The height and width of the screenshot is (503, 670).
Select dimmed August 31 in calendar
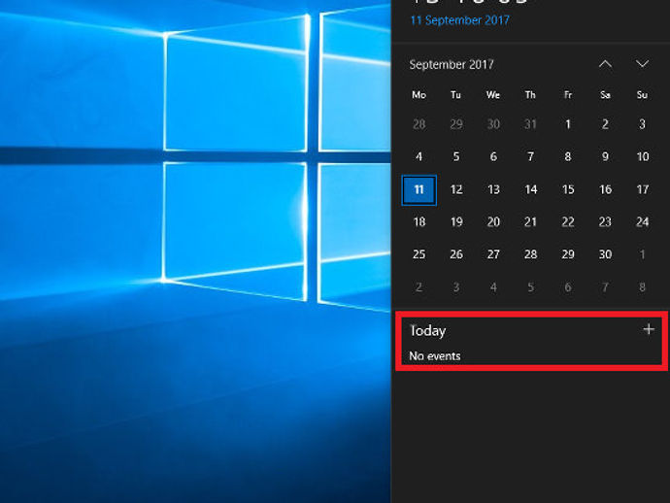[x=531, y=124]
